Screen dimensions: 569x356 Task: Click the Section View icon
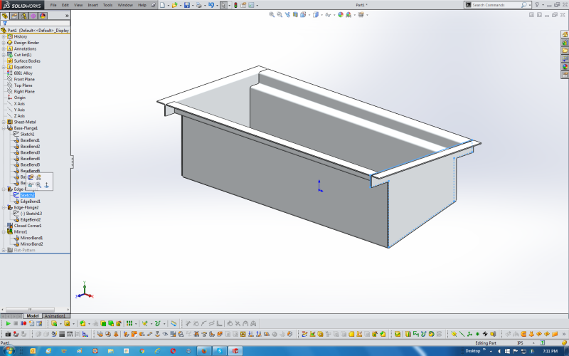pyautogui.click(x=295, y=14)
